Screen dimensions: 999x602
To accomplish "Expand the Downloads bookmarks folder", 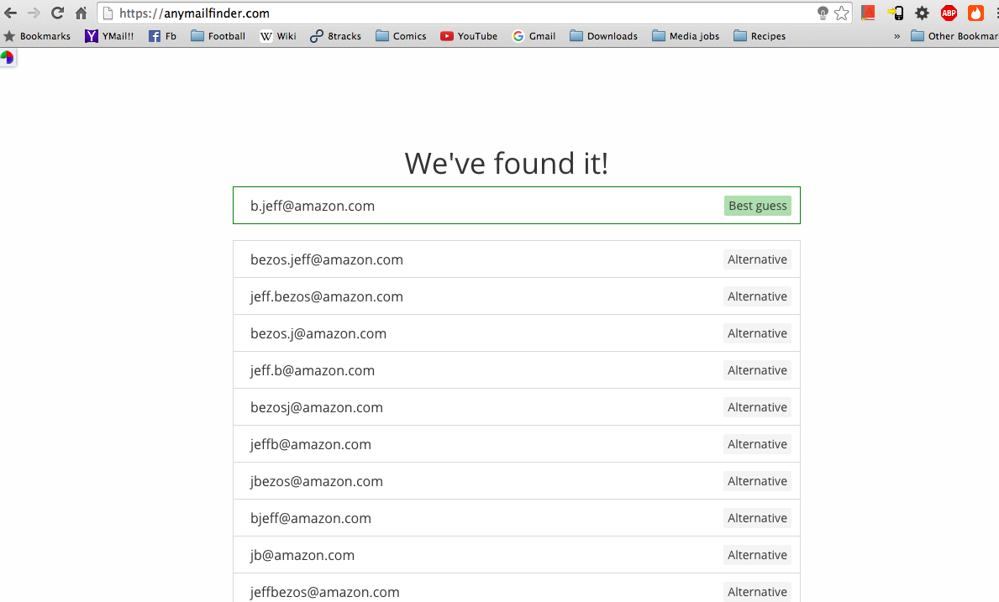I will (603, 36).
